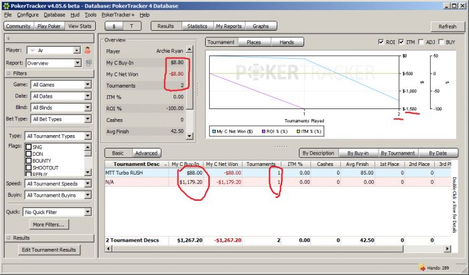Screen dimensions: 469x275
Task: Click the More Filters... button
Action: pos(49,225)
